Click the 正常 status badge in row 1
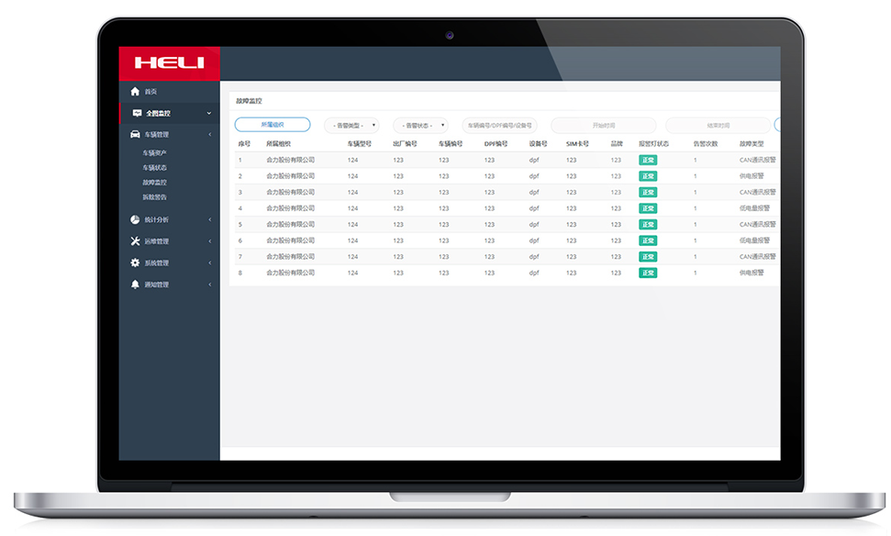Viewport: 891px width, 536px height. (648, 161)
